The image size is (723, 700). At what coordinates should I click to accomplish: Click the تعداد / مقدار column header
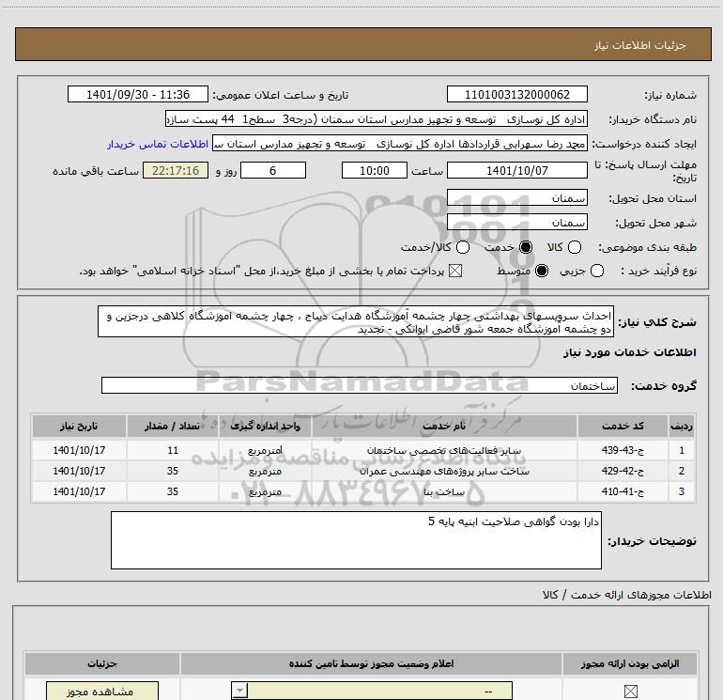(173, 426)
